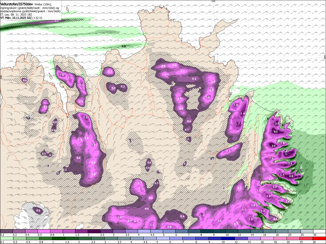Screen dimensions: 326x244
Task: Click the "Veðurstofan/IS750dev" title text
Action: coord(16,4)
